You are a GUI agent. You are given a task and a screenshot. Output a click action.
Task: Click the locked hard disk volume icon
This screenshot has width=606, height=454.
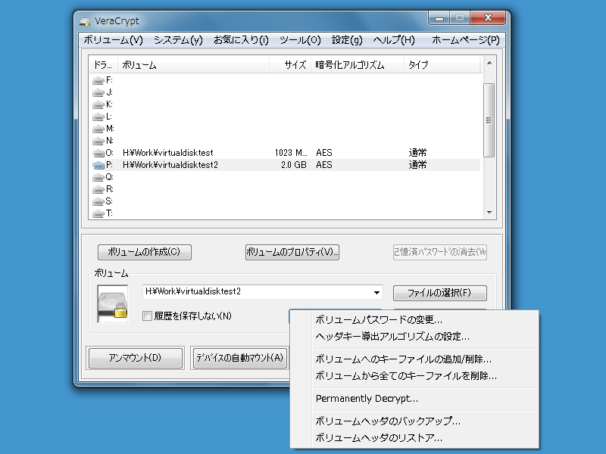112,304
